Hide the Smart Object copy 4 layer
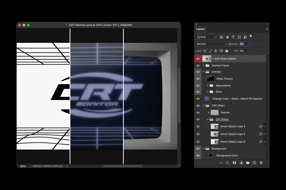The width and height of the screenshot is (286, 190). point(198,126)
